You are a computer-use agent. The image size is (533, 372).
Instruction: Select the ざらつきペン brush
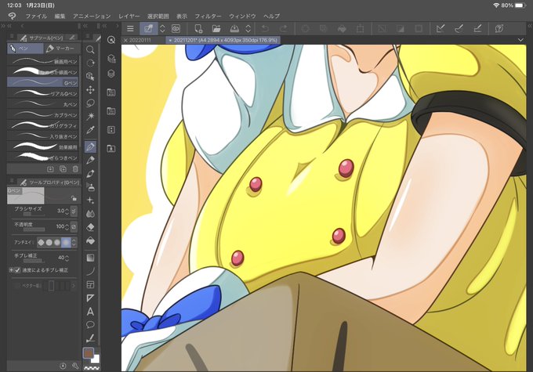pyautogui.click(x=43, y=157)
